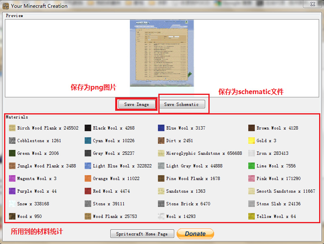Click the Black Wool block icon
This screenshot has height=244, width=324.
[88, 128]
